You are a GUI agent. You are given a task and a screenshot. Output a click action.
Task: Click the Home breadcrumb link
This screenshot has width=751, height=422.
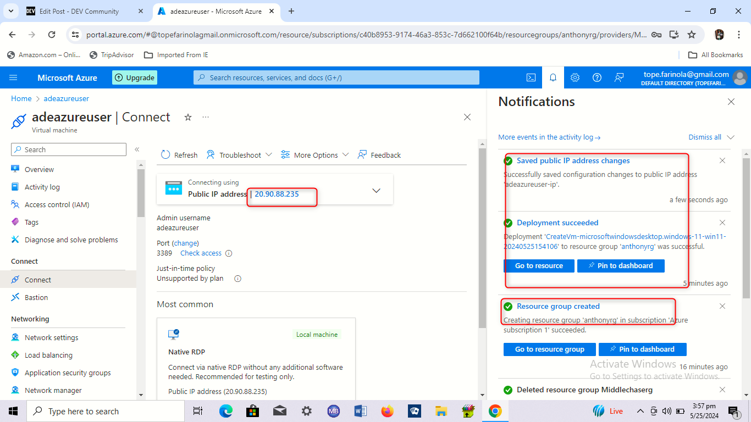click(21, 99)
